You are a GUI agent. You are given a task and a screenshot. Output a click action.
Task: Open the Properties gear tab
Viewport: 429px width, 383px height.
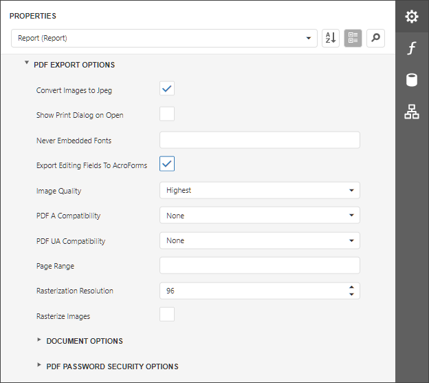coord(412,17)
